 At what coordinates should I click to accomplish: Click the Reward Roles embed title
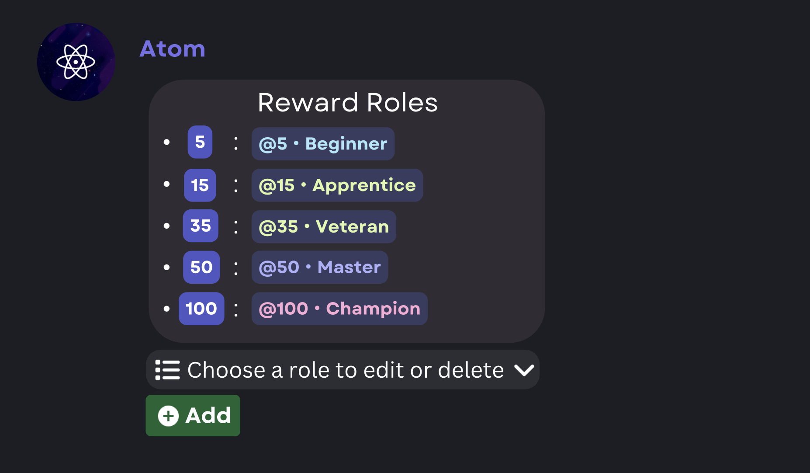click(x=347, y=103)
